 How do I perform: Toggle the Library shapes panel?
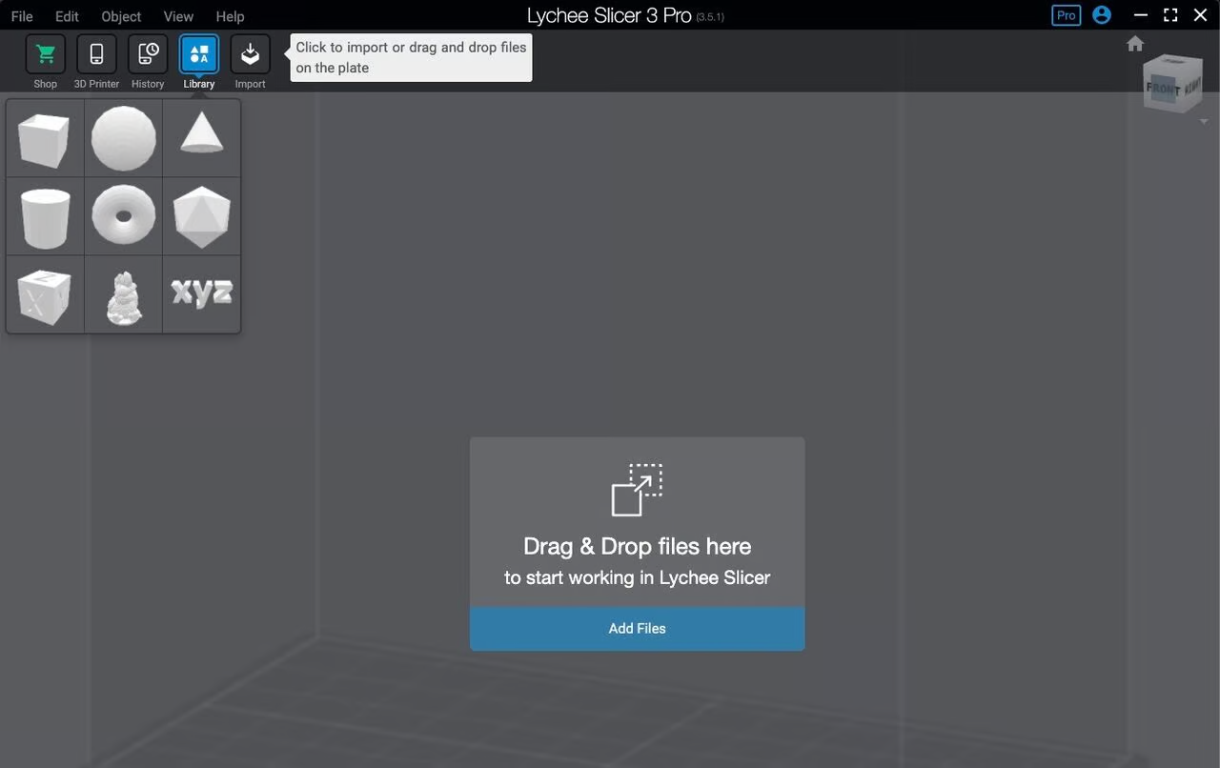(x=198, y=55)
